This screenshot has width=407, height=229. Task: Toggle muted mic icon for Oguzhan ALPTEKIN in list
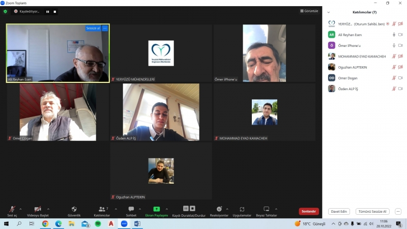pyautogui.click(x=394, y=67)
